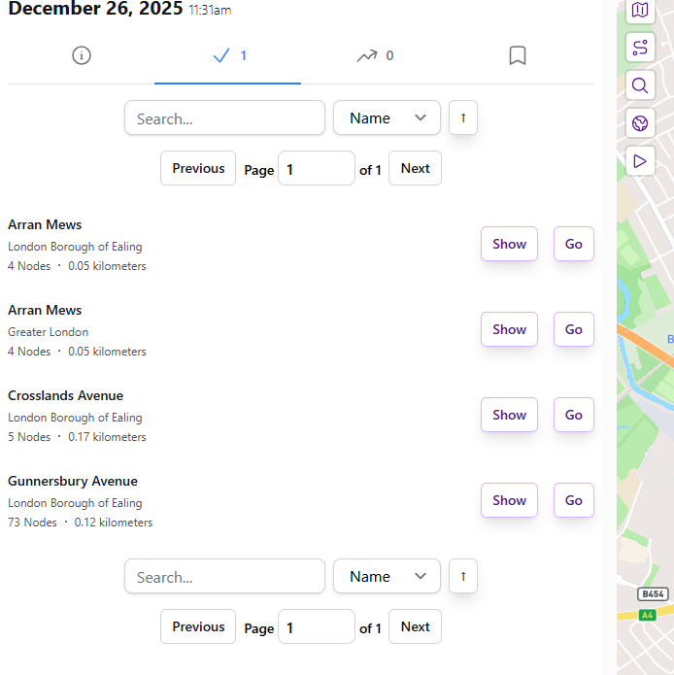Image resolution: width=674 pixels, height=675 pixels.
Task: Switch to the progressed streets trend tab
Action: coord(374,55)
